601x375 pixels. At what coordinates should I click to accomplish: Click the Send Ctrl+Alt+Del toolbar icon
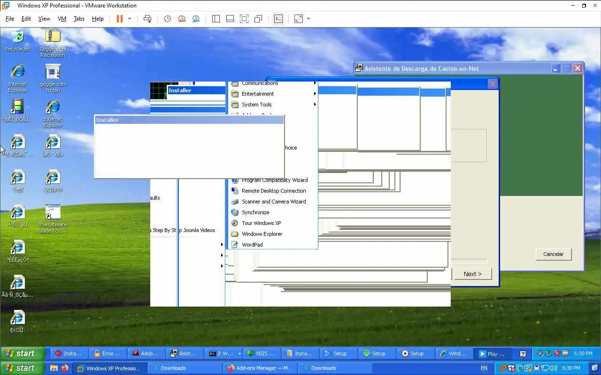coord(147,19)
